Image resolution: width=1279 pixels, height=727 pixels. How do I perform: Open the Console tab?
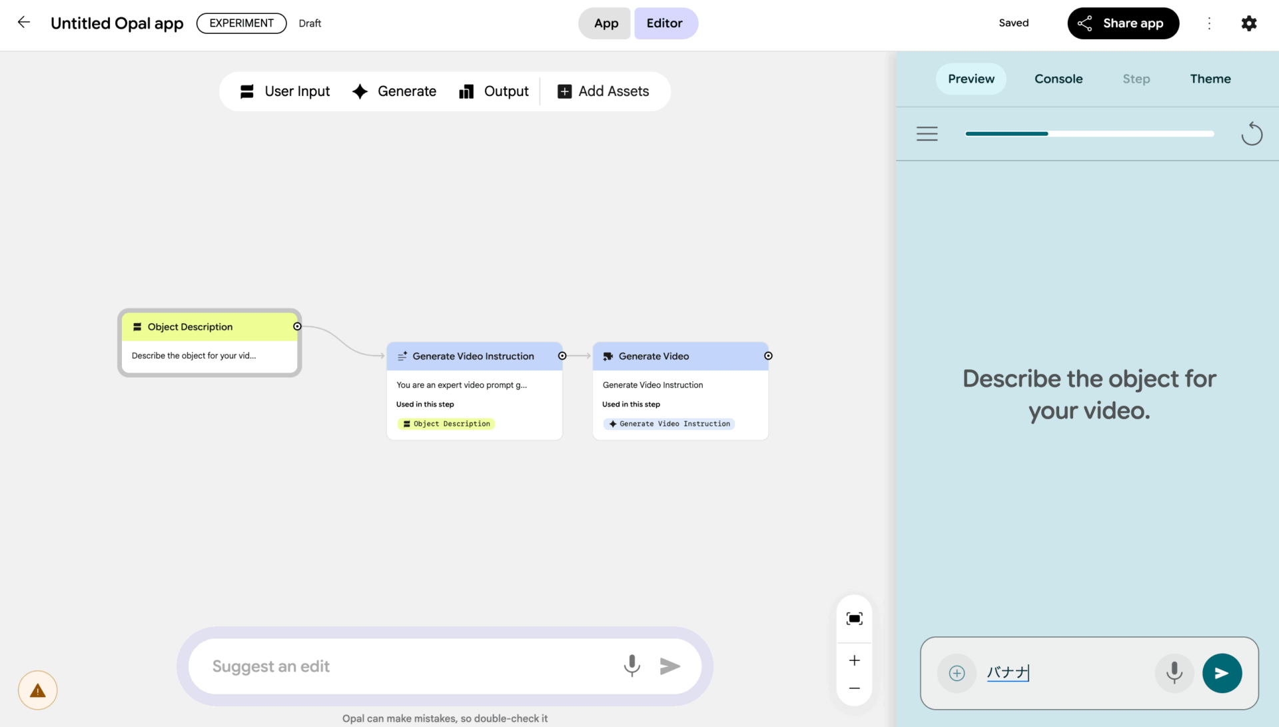[1058, 79]
